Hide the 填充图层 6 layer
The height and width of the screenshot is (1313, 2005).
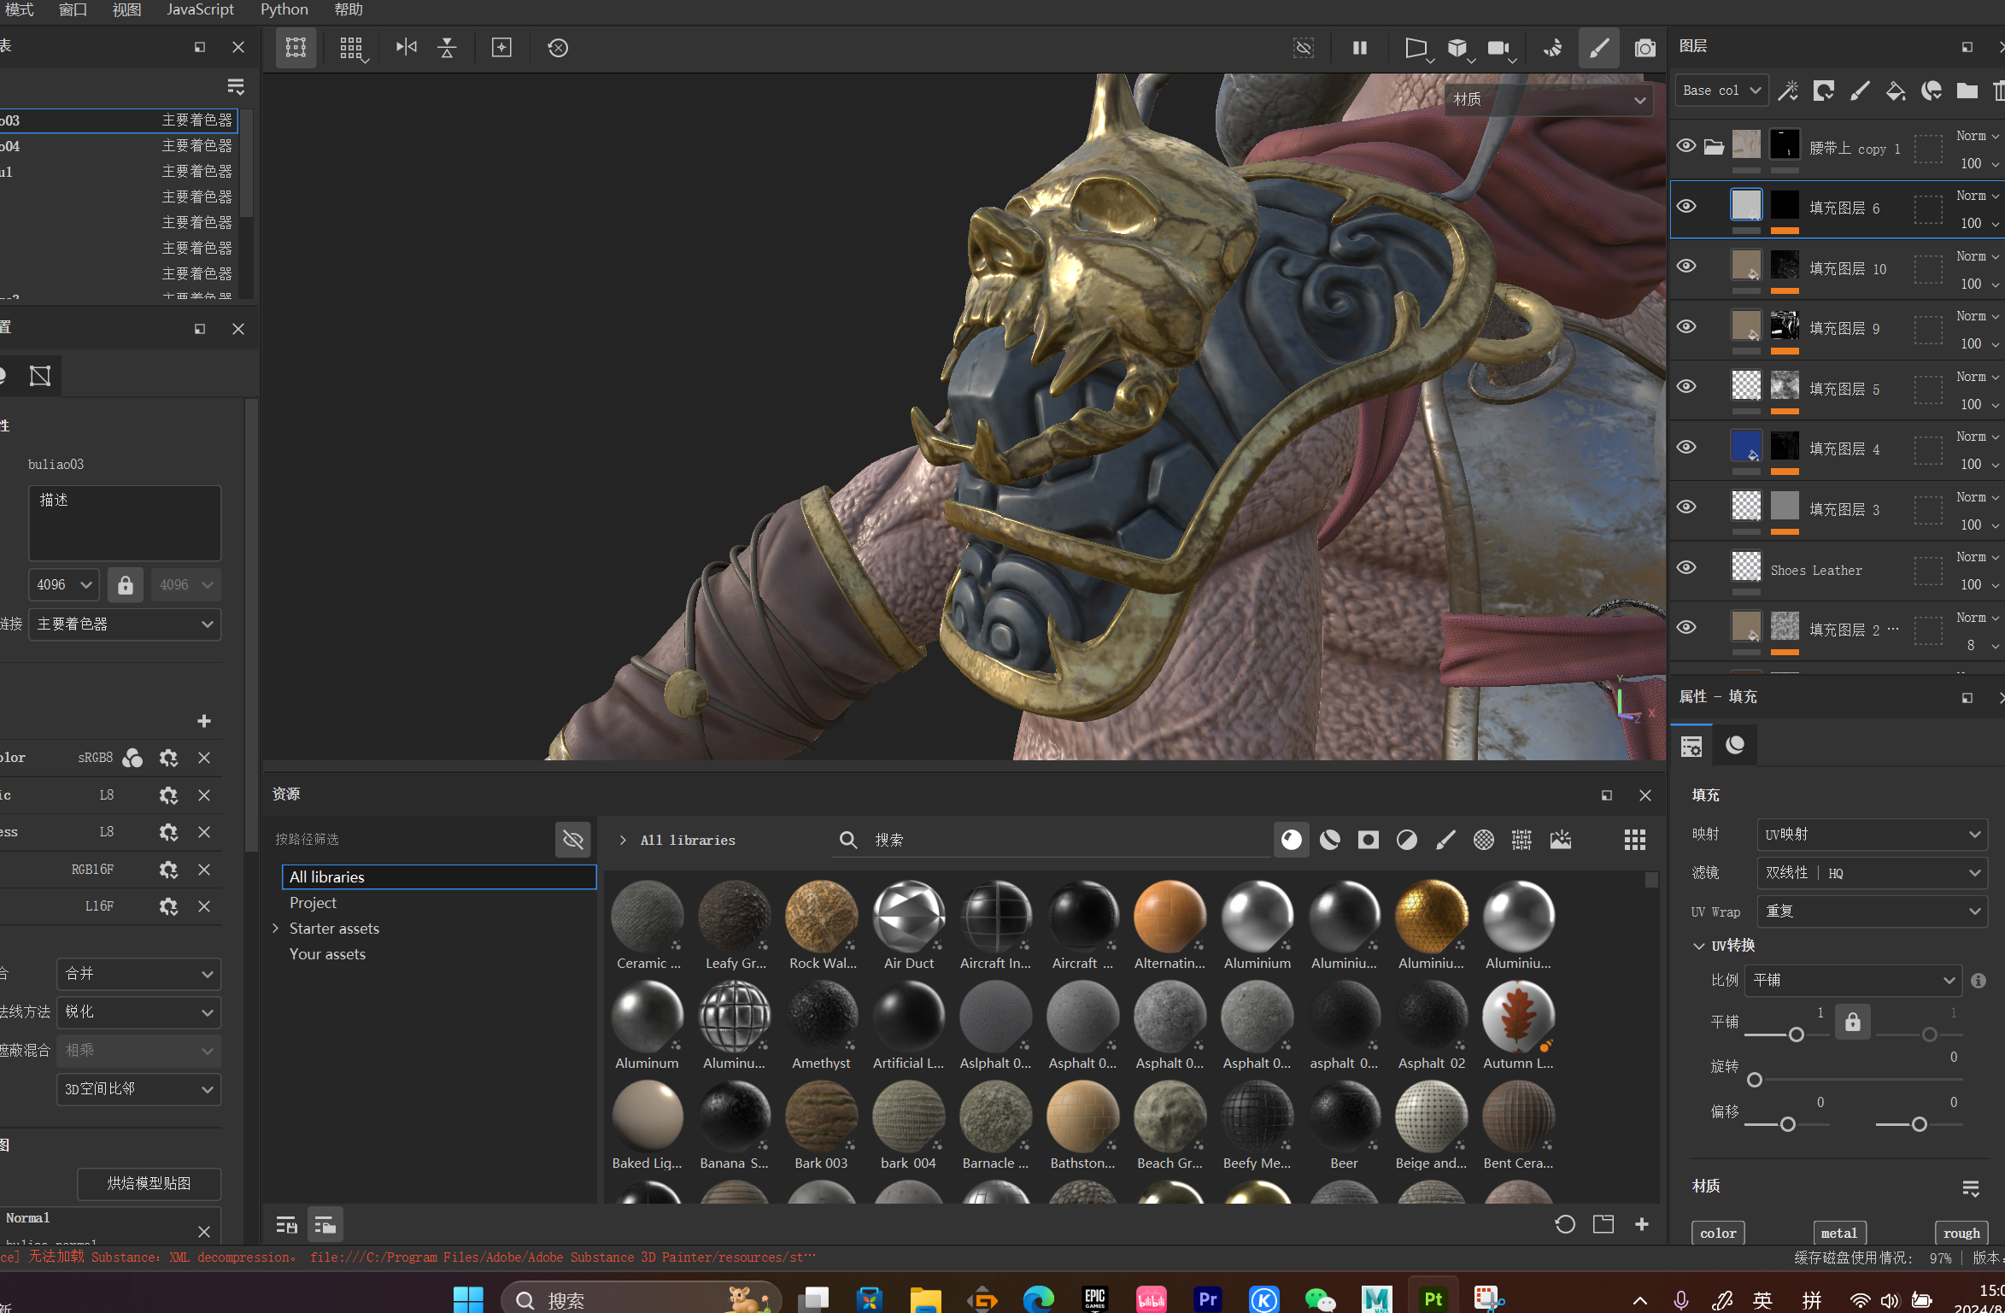pyautogui.click(x=1686, y=207)
